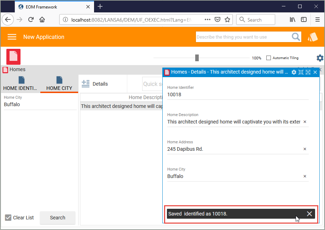Click the magnifier icon in describe search box
This screenshot has height=230, width=325.
296,37
